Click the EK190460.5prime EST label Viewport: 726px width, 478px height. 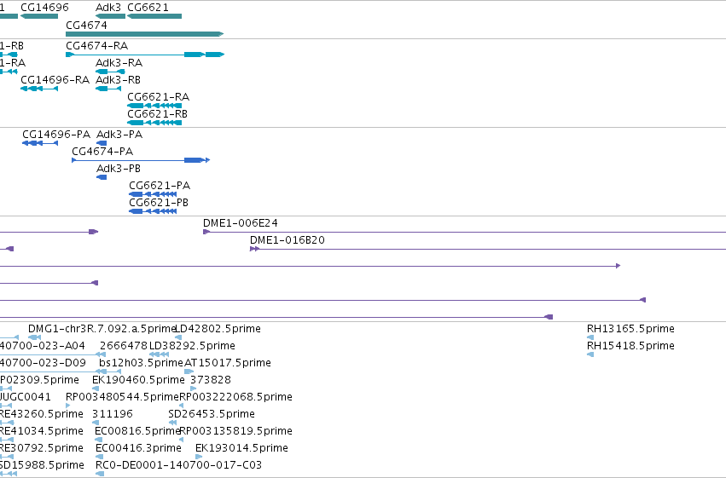click(x=138, y=380)
